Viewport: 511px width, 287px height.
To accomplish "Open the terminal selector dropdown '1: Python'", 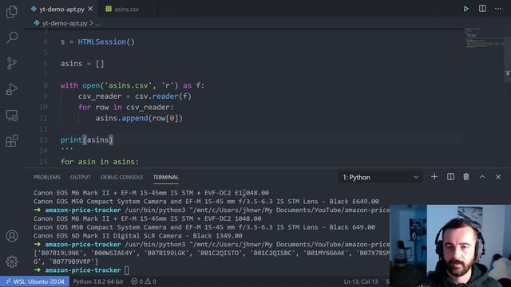I will click(x=380, y=177).
